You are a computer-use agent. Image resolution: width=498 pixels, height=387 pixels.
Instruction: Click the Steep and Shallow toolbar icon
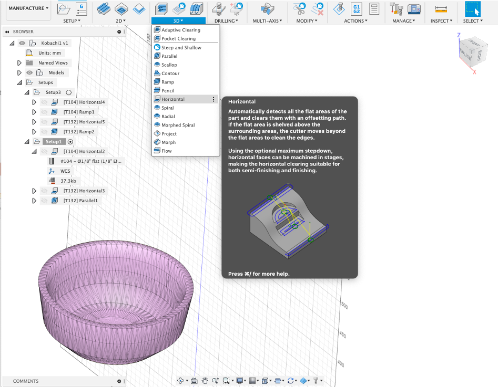(179, 9)
